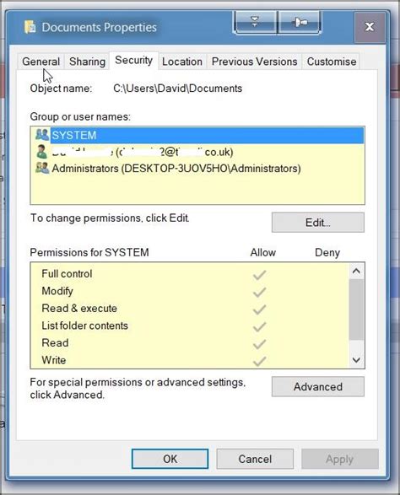Image resolution: width=400 pixels, height=495 pixels.
Task: Click the permissions list scrollbar thumb
Action: pyautogui.click(x=356, y=309)
